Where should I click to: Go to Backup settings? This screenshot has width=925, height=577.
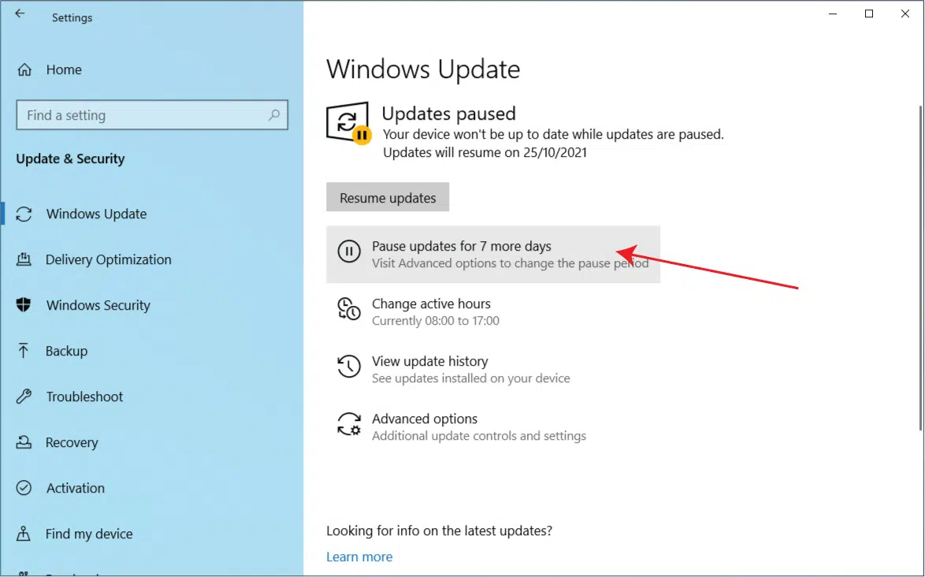pyautogui.click(x=66, y=351)
